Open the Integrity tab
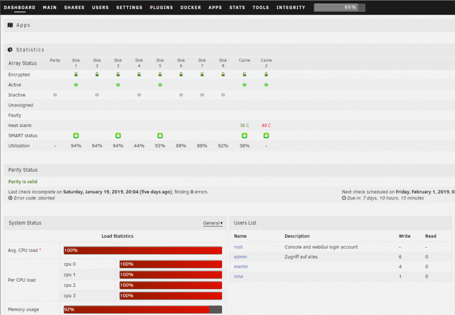455x315 pixels. click(291, 7)
